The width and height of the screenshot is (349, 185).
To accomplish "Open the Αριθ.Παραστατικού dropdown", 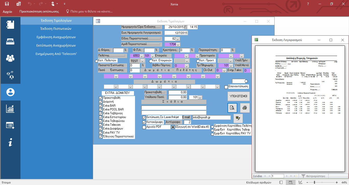I will pyautogui.click(x=178, y=44).
